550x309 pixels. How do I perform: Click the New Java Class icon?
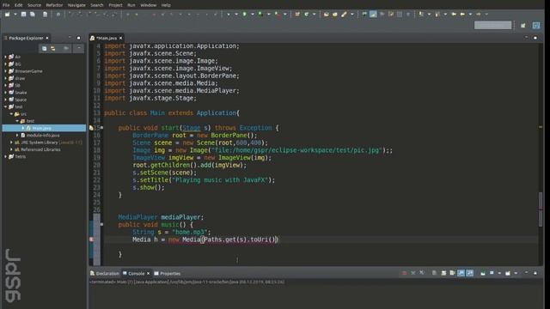(306, 14)
